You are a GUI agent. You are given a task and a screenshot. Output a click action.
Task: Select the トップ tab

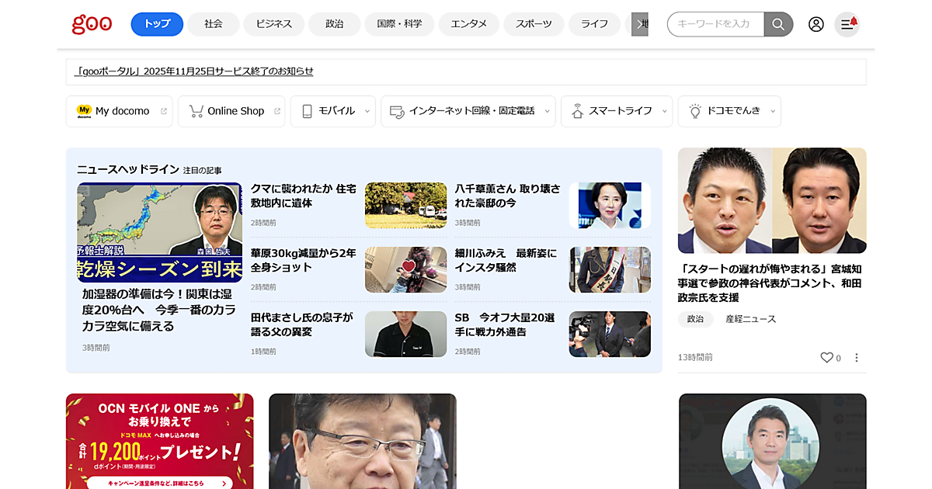[157, 24]
